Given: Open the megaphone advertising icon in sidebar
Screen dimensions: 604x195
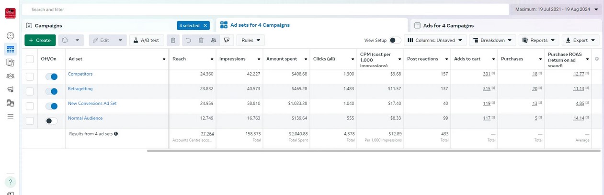Looking at the screenshot, I should [x=10, y=89].
